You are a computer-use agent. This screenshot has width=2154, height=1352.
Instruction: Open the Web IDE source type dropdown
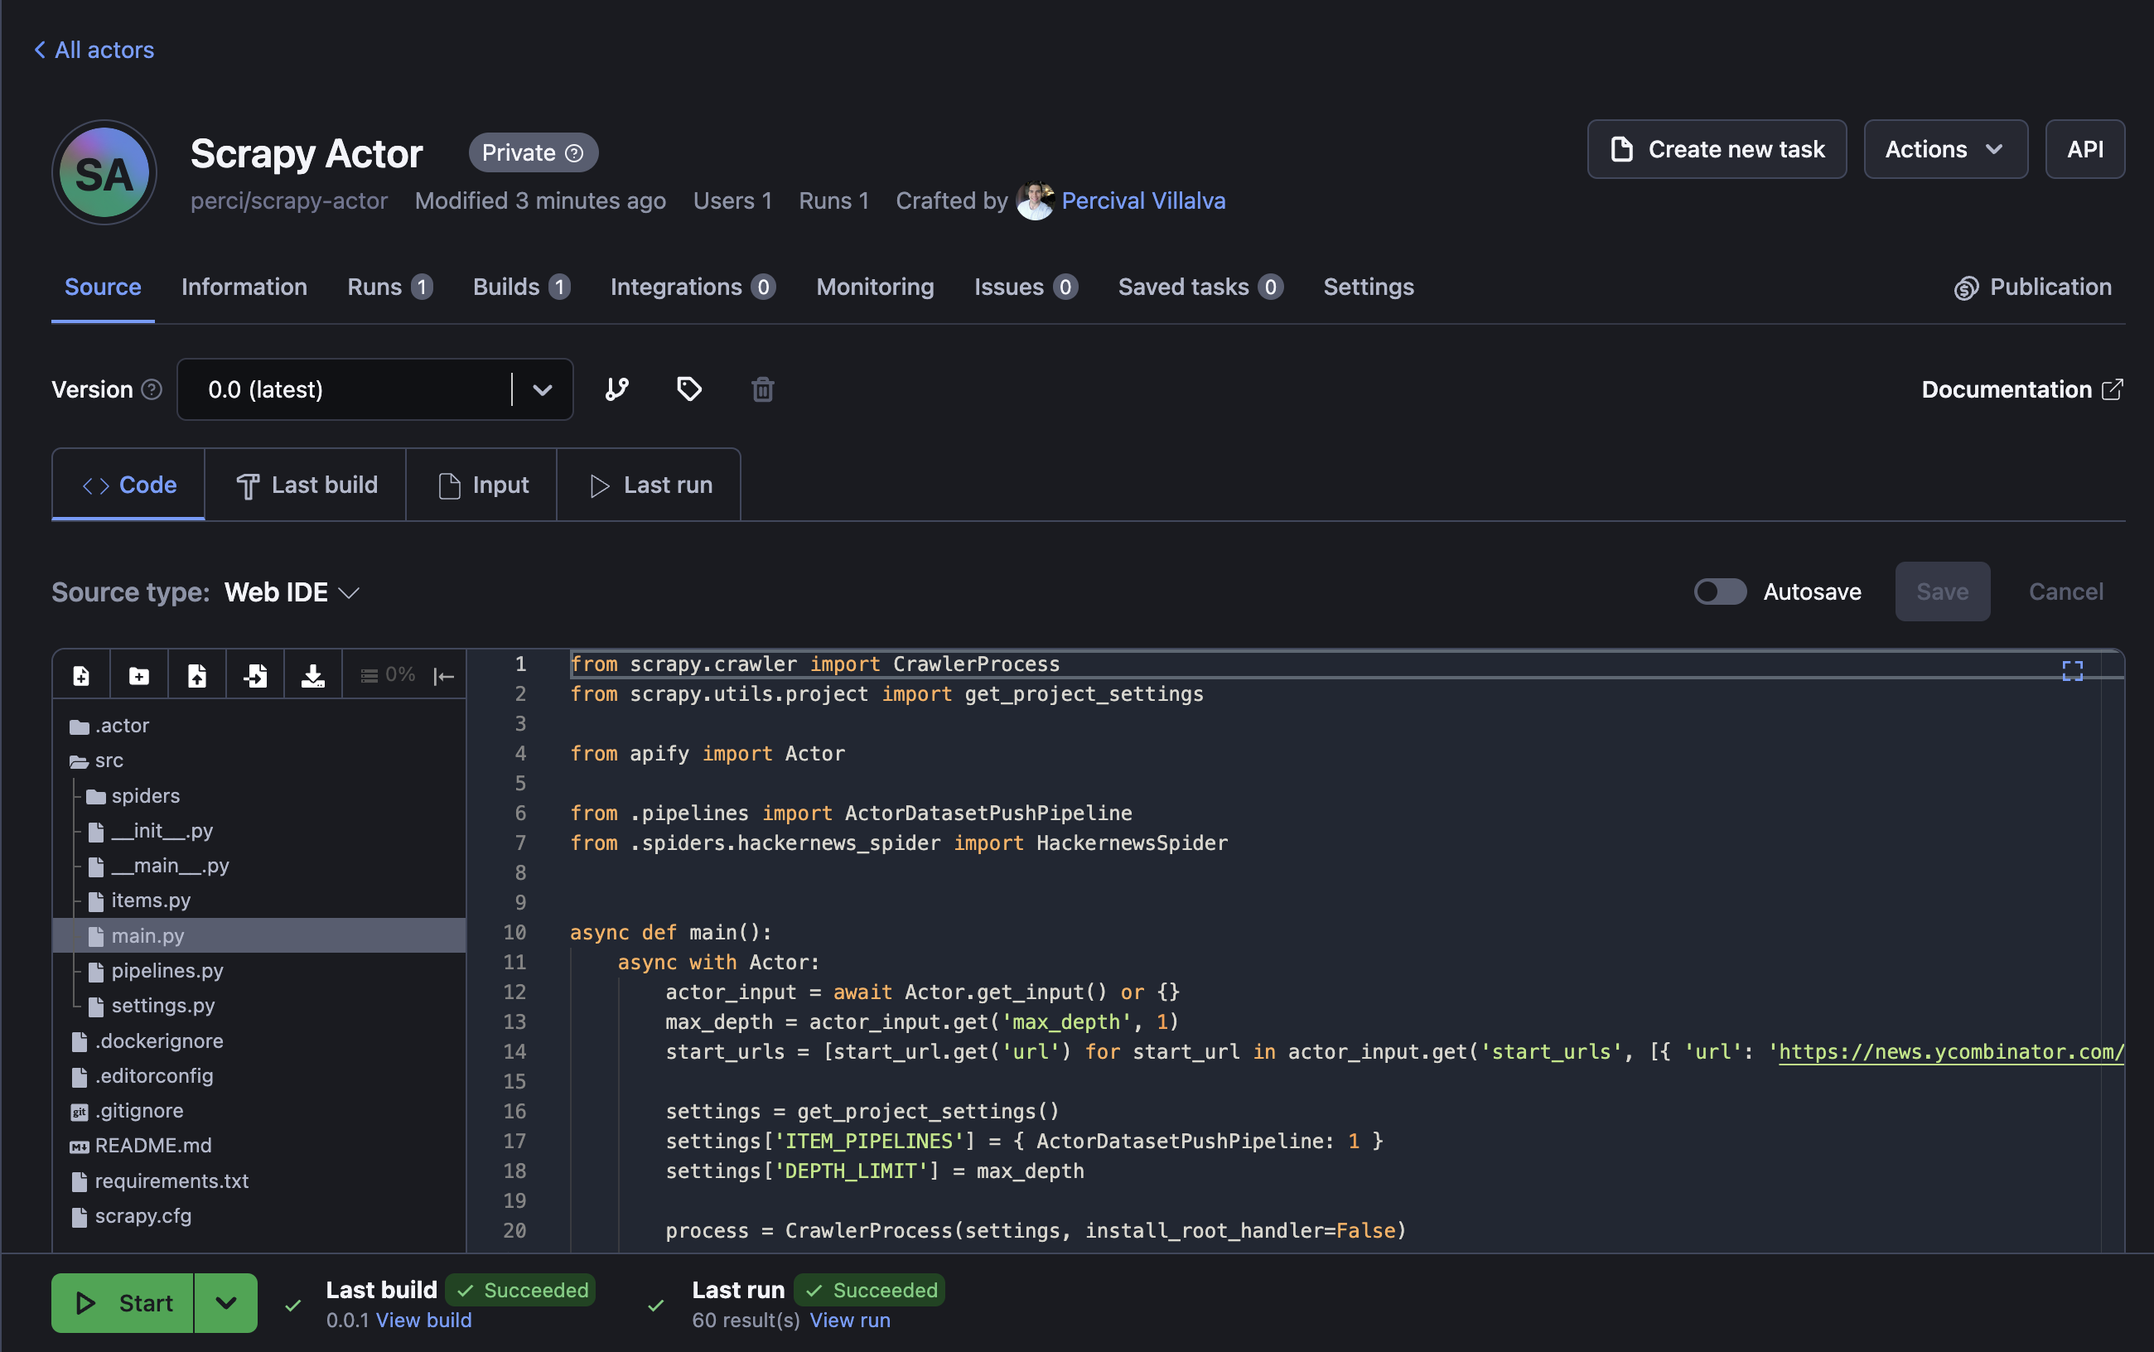291,591
